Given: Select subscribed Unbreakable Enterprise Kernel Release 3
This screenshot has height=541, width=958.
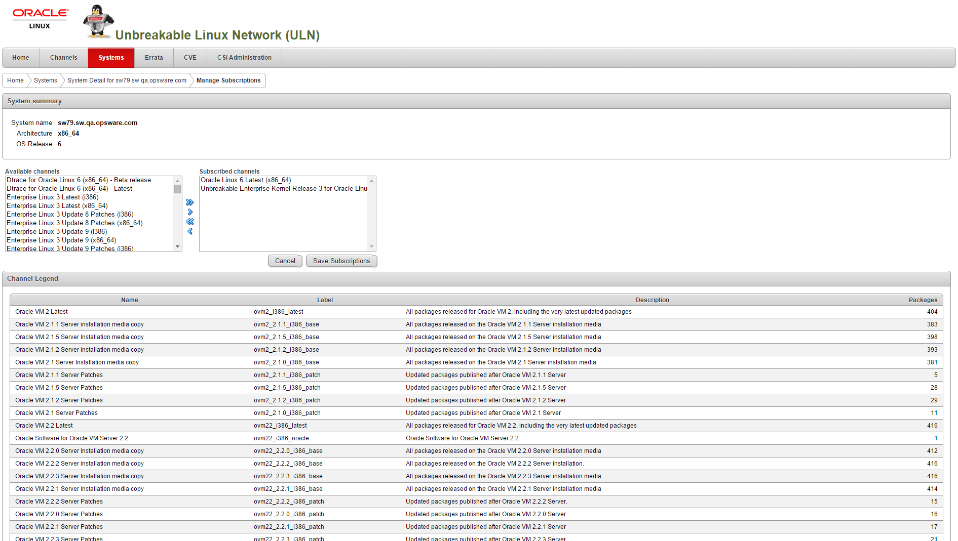Looking at the screenshot, I should coord(284,189).
